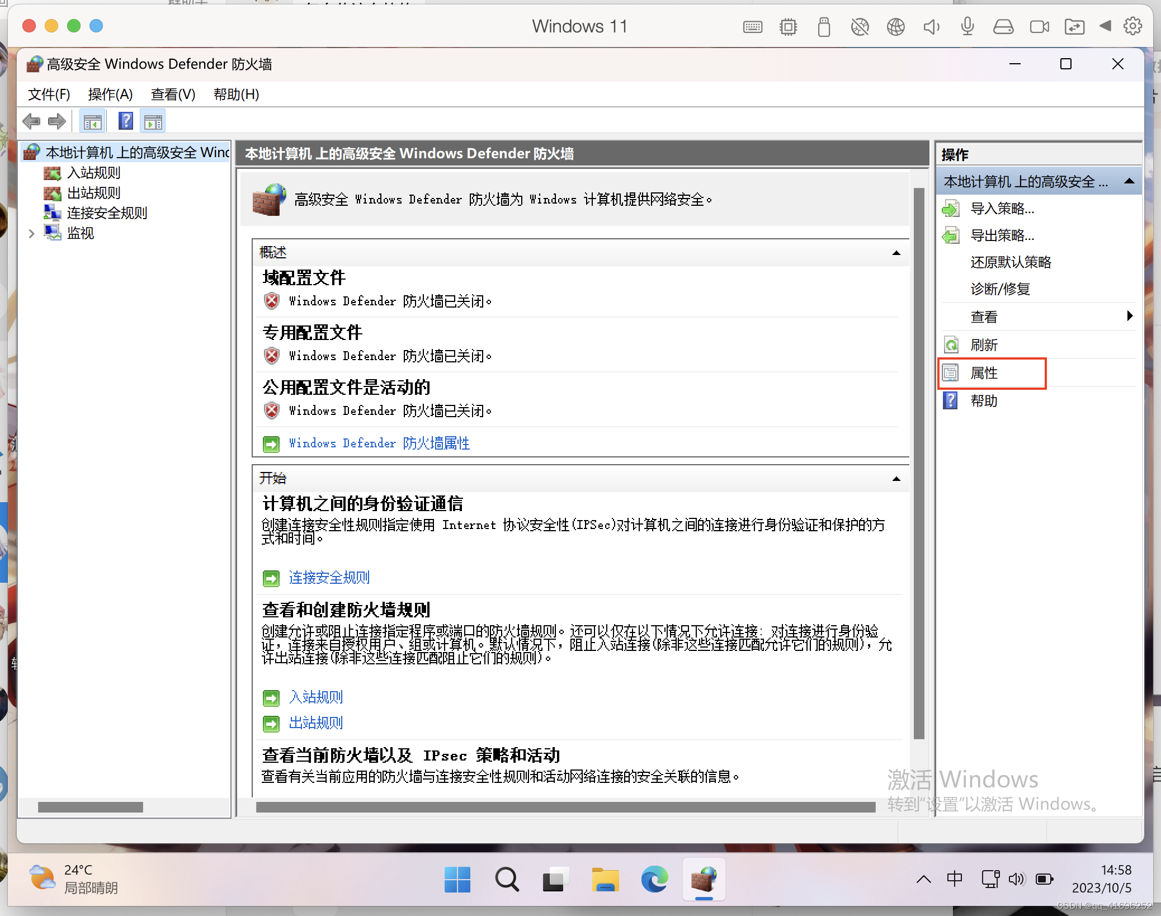Click the Back arrow toolbar icon
Screen dimensions: 1161x916
coord(31,121)
